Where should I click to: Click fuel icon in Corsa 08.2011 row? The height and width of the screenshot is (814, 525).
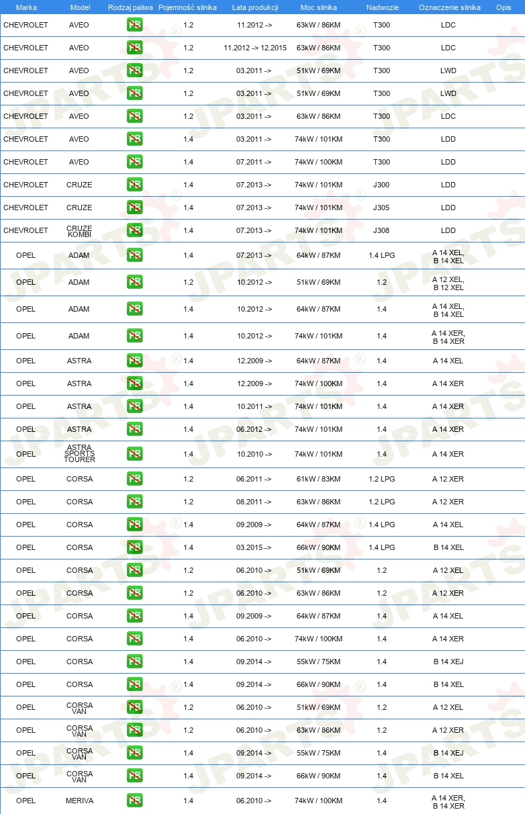[134, 502]
